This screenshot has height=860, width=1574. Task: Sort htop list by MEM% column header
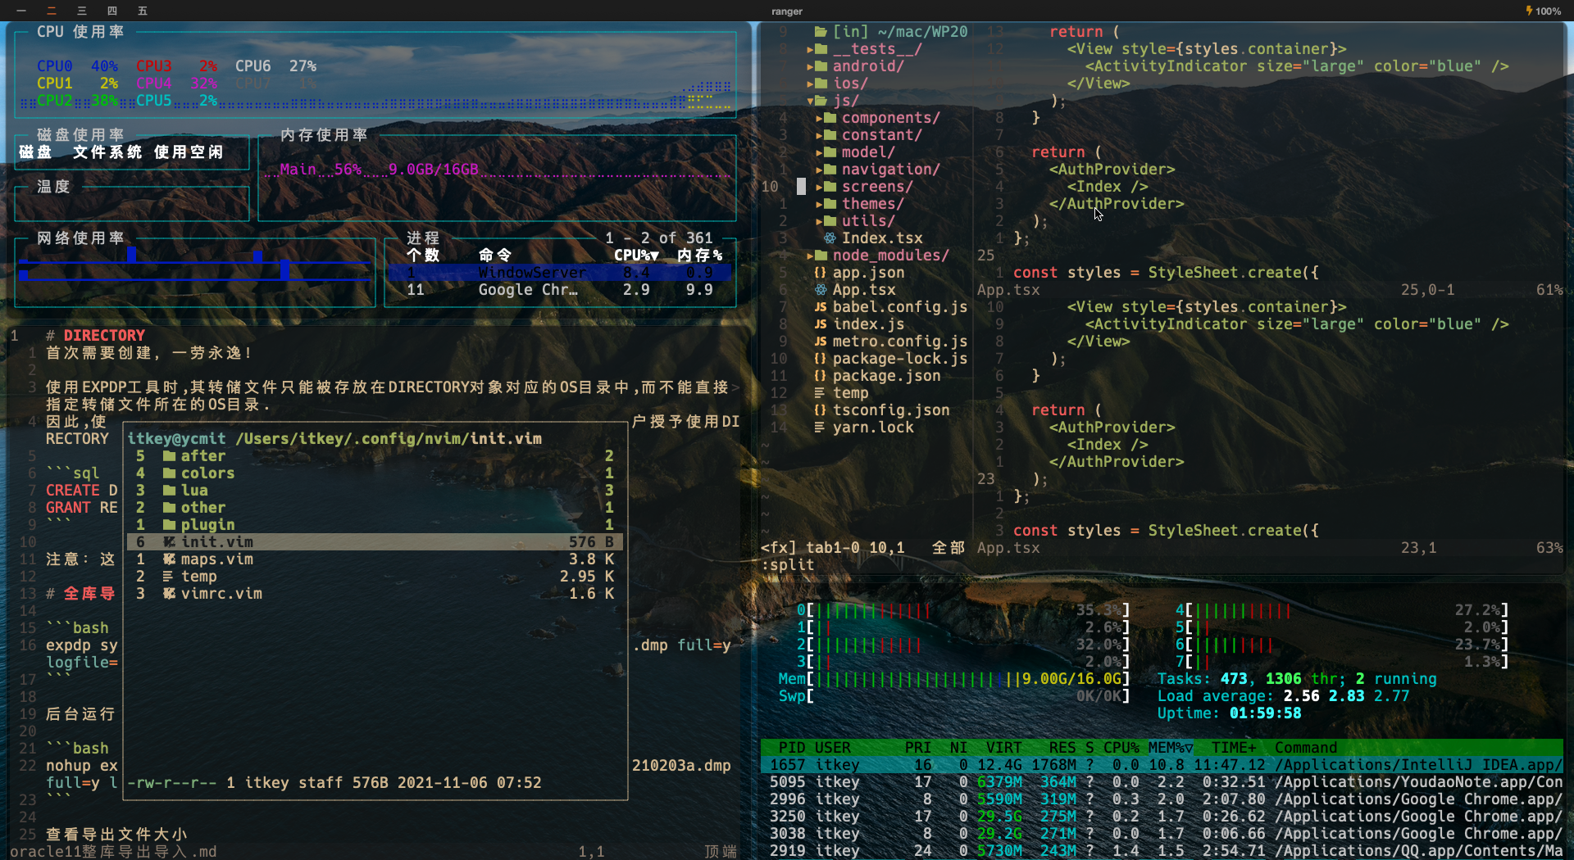1169,748
